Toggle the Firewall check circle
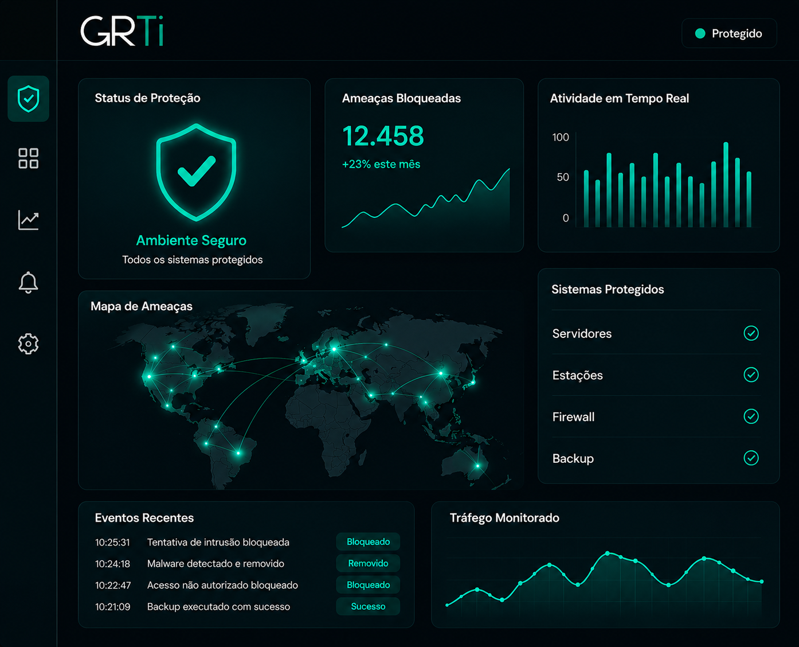 click(x=751, y=416)
